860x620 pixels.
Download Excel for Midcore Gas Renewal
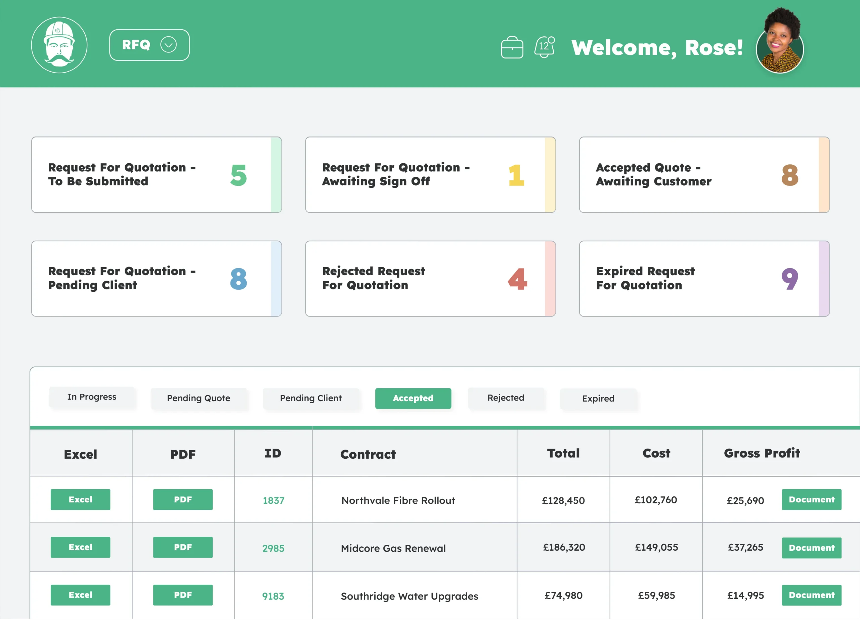coord(80,547)
